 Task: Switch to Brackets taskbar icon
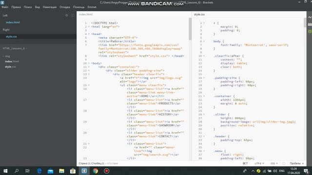pyautogui.click(x=84, y=171)
